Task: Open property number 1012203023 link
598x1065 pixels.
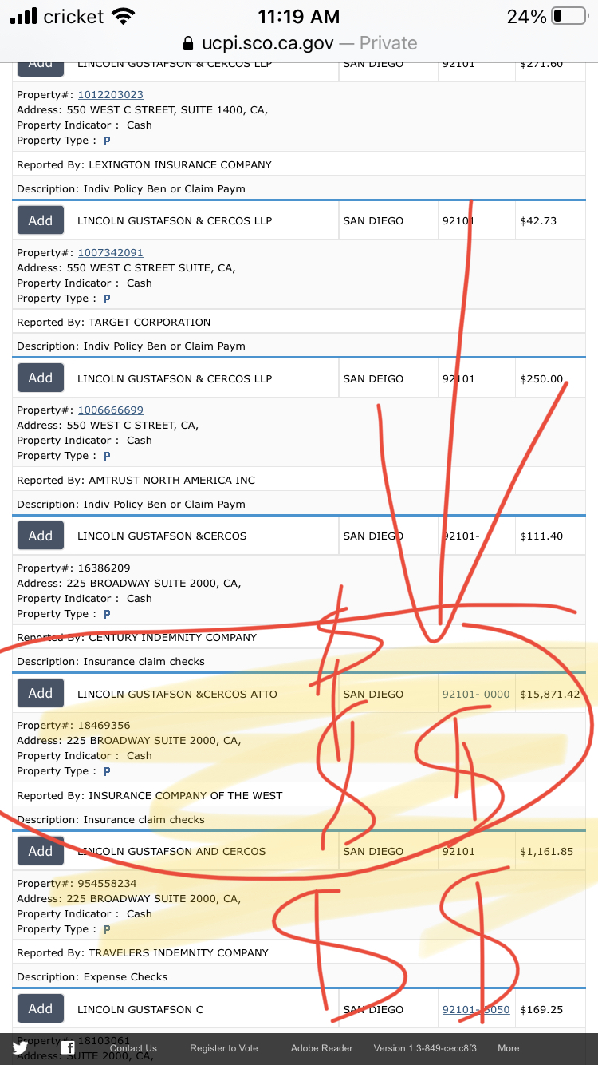Action: point(110,95)
